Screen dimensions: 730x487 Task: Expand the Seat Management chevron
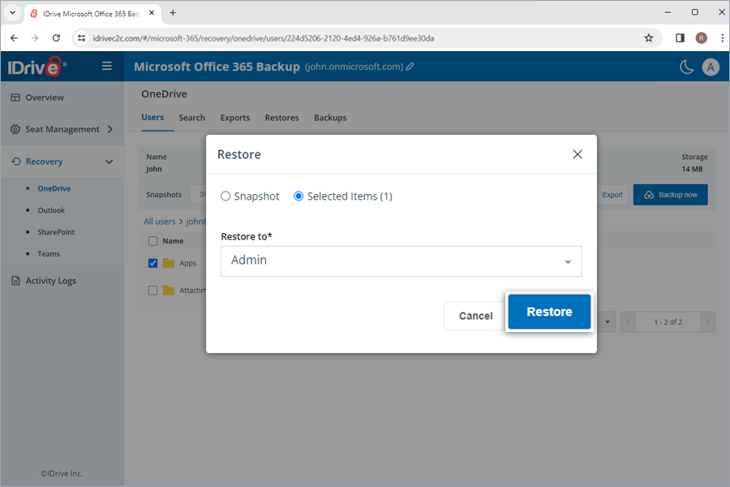(110, 129)
